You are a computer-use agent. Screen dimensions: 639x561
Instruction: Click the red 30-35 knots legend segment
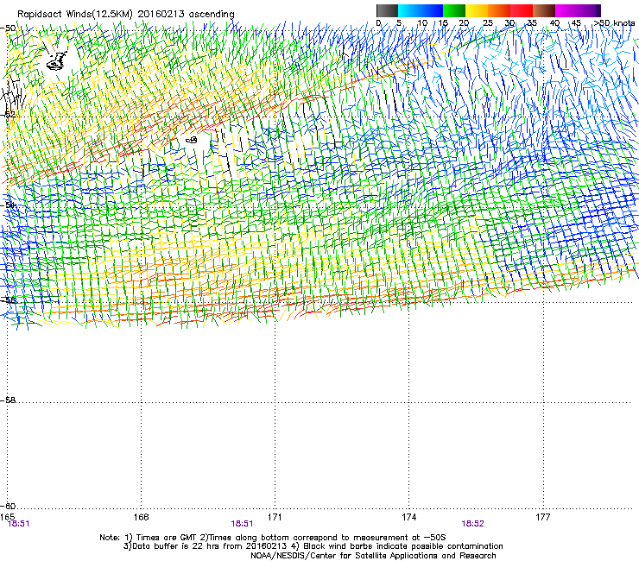[522, 10]
